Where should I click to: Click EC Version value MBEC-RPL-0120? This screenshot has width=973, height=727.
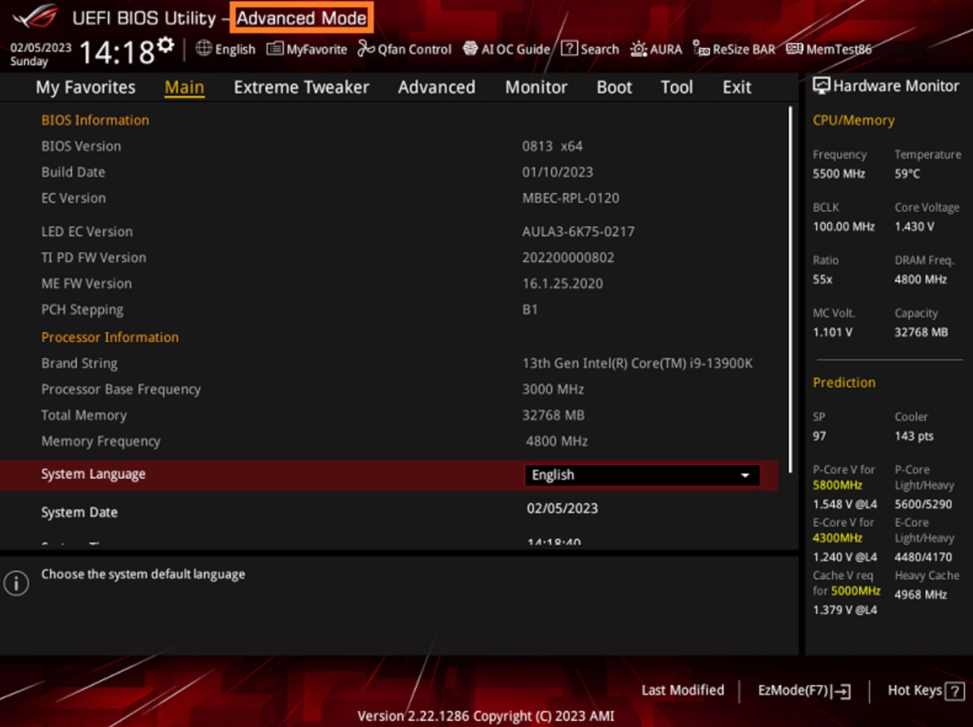[x=571, y=198]
